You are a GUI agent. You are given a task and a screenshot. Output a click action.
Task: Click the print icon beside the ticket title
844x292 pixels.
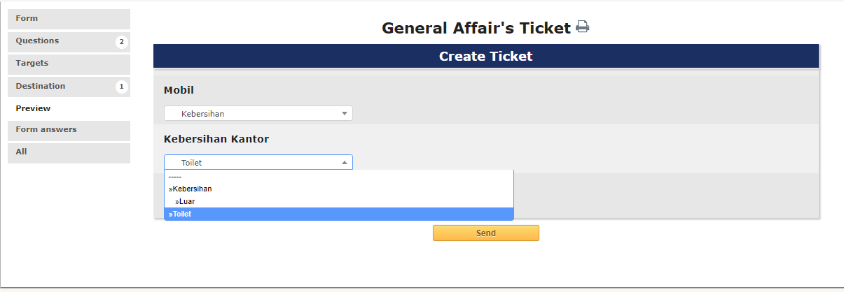[583, 28]
